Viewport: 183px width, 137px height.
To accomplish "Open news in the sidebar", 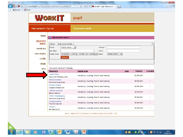I will click(x=43, y=68).
